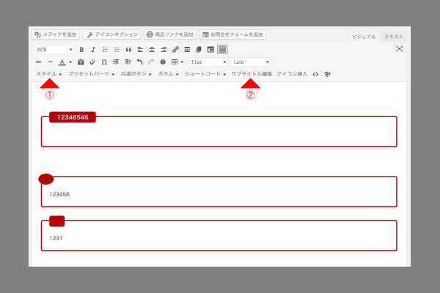Decrease indent

(x=116, y=62)
